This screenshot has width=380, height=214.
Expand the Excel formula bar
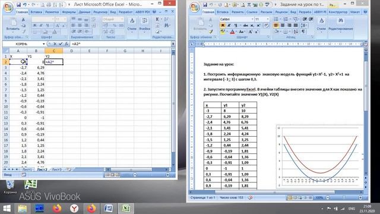pyautogui.click(x=173, y=44)
